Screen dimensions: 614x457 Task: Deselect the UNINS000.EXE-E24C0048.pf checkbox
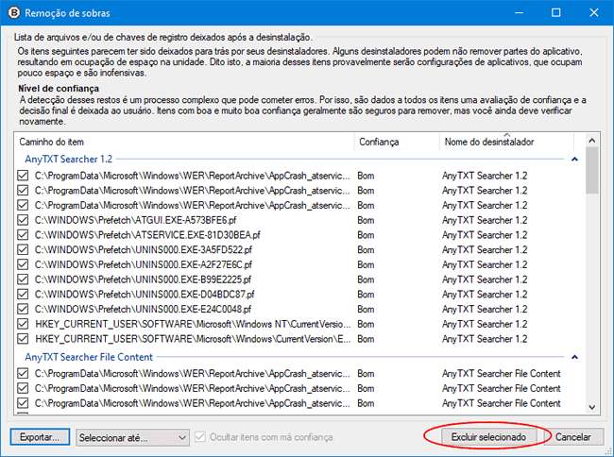point(24,308)
